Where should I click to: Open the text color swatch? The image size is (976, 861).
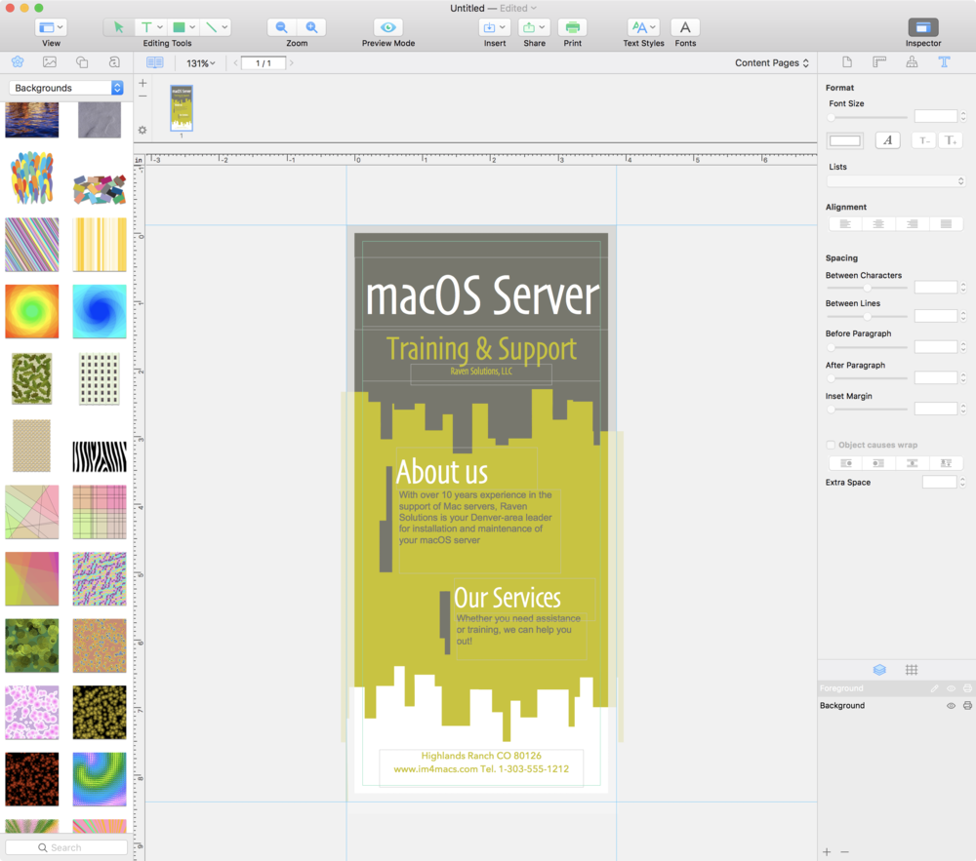point(844,140)
